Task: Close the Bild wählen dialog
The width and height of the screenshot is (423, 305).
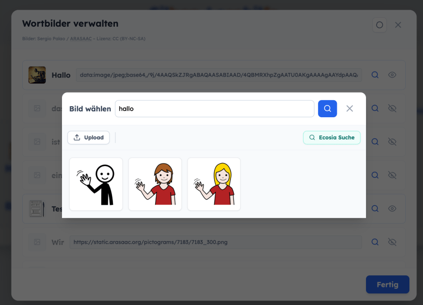Action: click(349, 109)
